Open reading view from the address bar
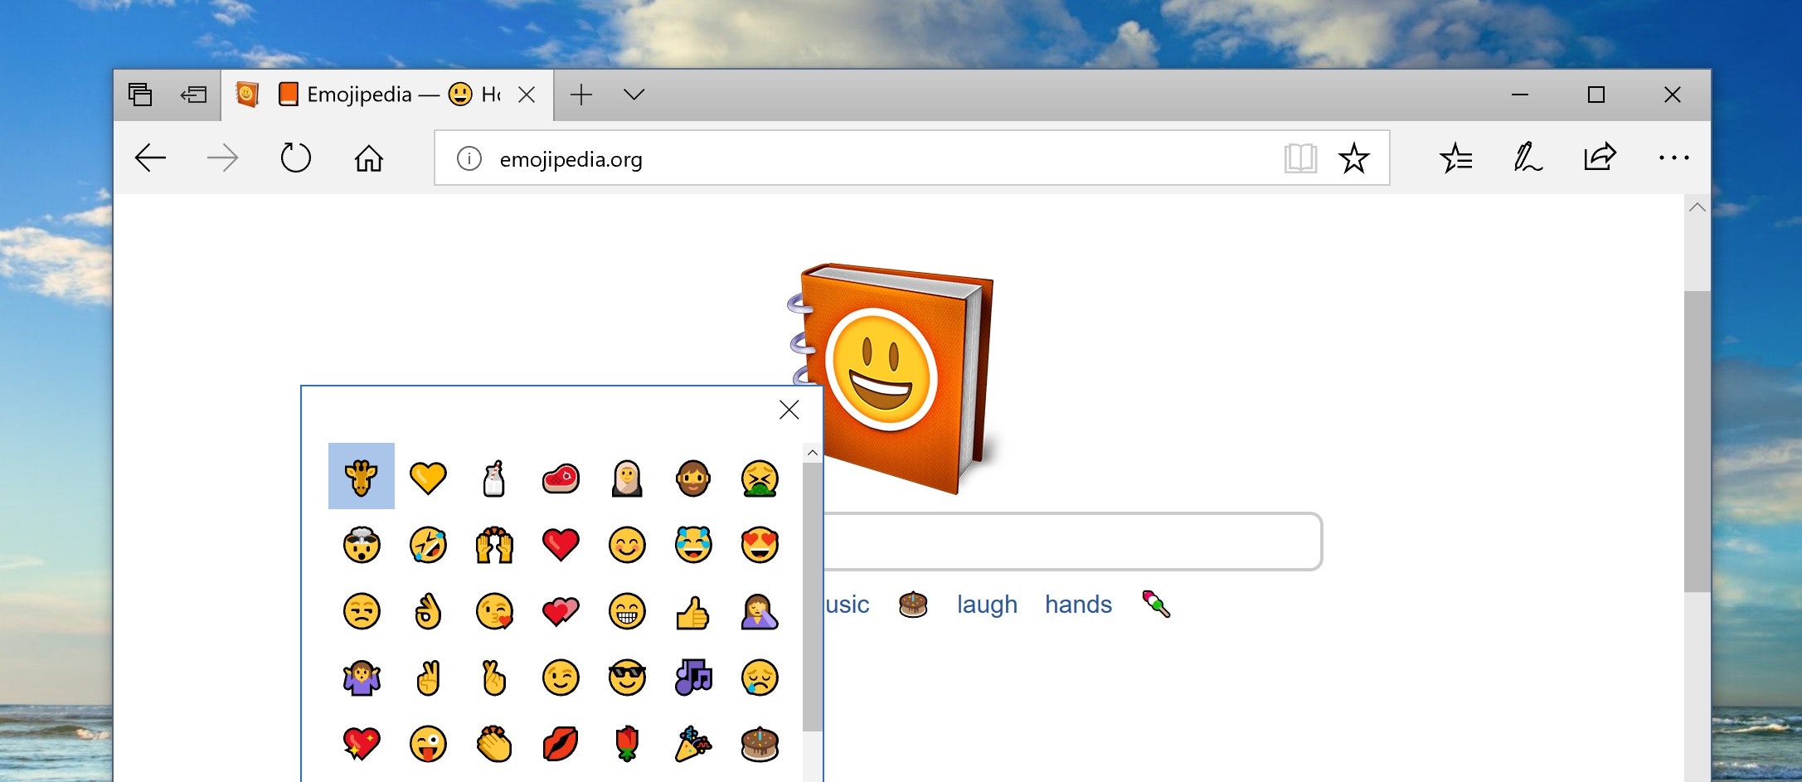This screenshot has height=782, width=1802. pyautogui.click(x=1300, y=158)
